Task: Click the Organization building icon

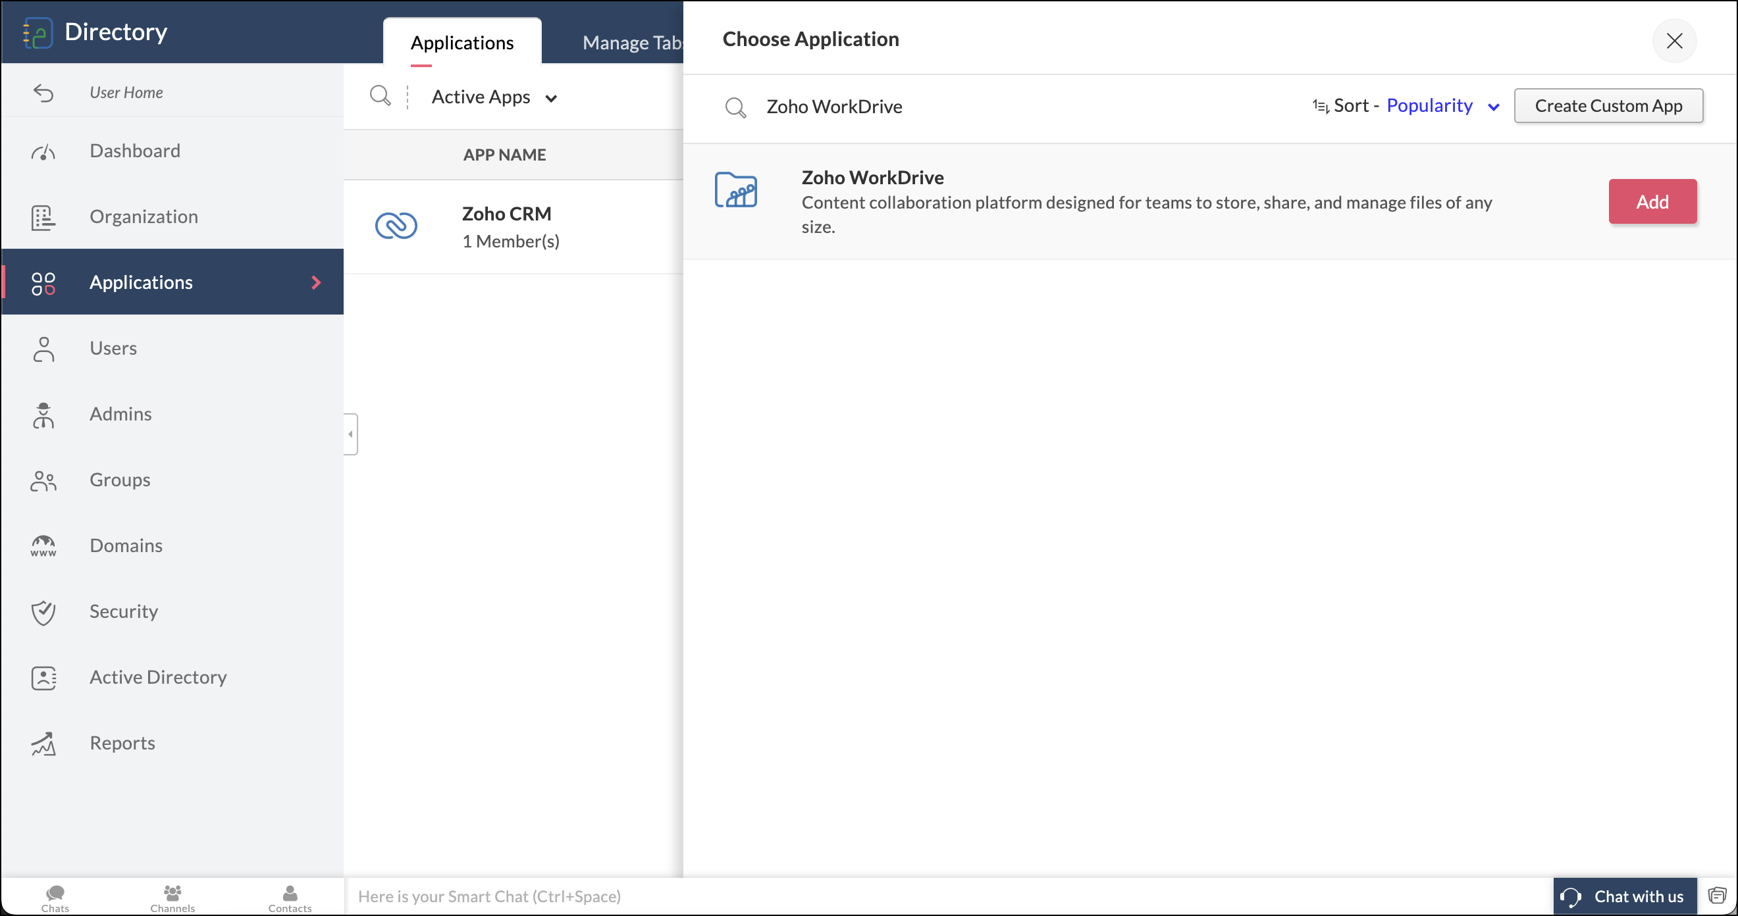Action: pos(43,217)
